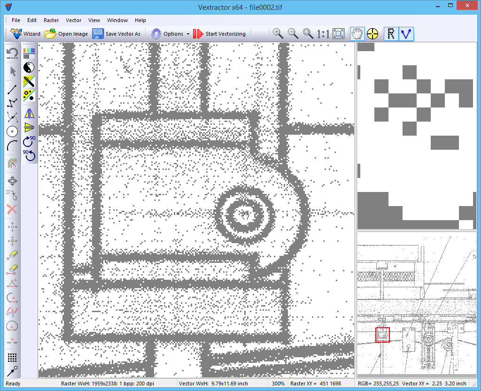Click the color palette swatch icon

click(29, 53)
